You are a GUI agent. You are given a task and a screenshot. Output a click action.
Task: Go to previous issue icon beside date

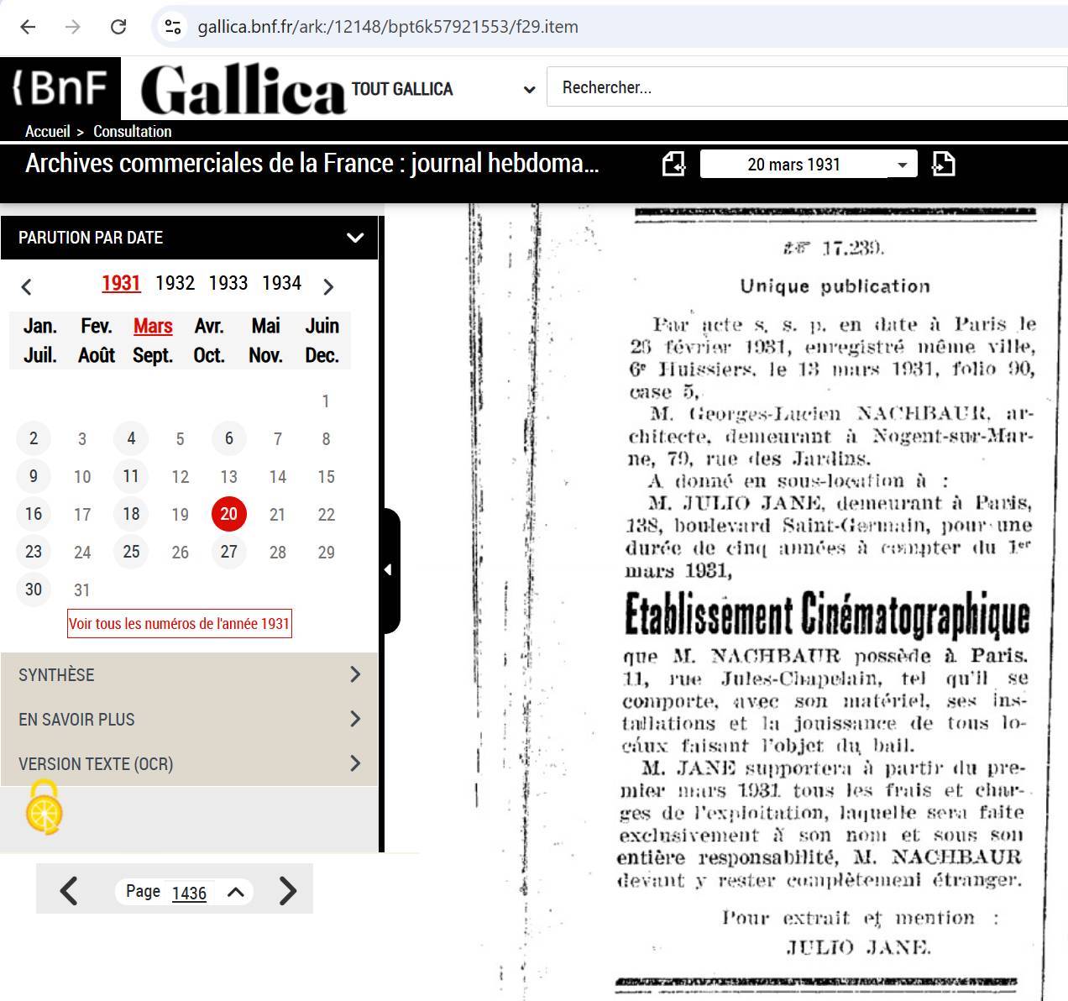pos(673,164)
